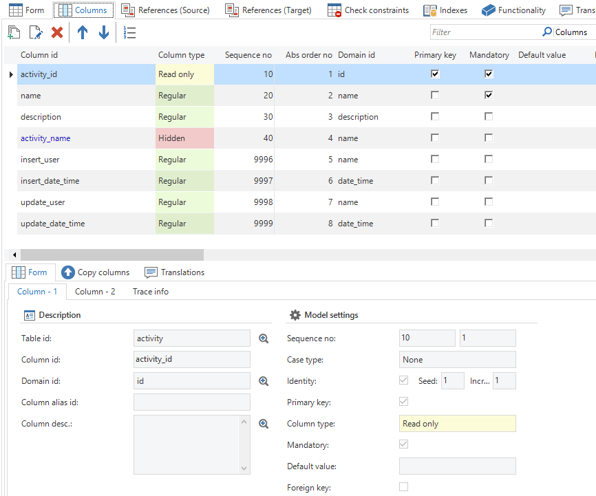Screen dimensions: 596x496
Task: Click the Copy columns button
Action: [x=96, y=272]
